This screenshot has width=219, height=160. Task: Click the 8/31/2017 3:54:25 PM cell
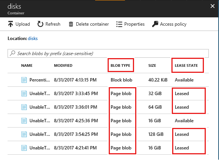pyautogui.click(x=76, y=134)
